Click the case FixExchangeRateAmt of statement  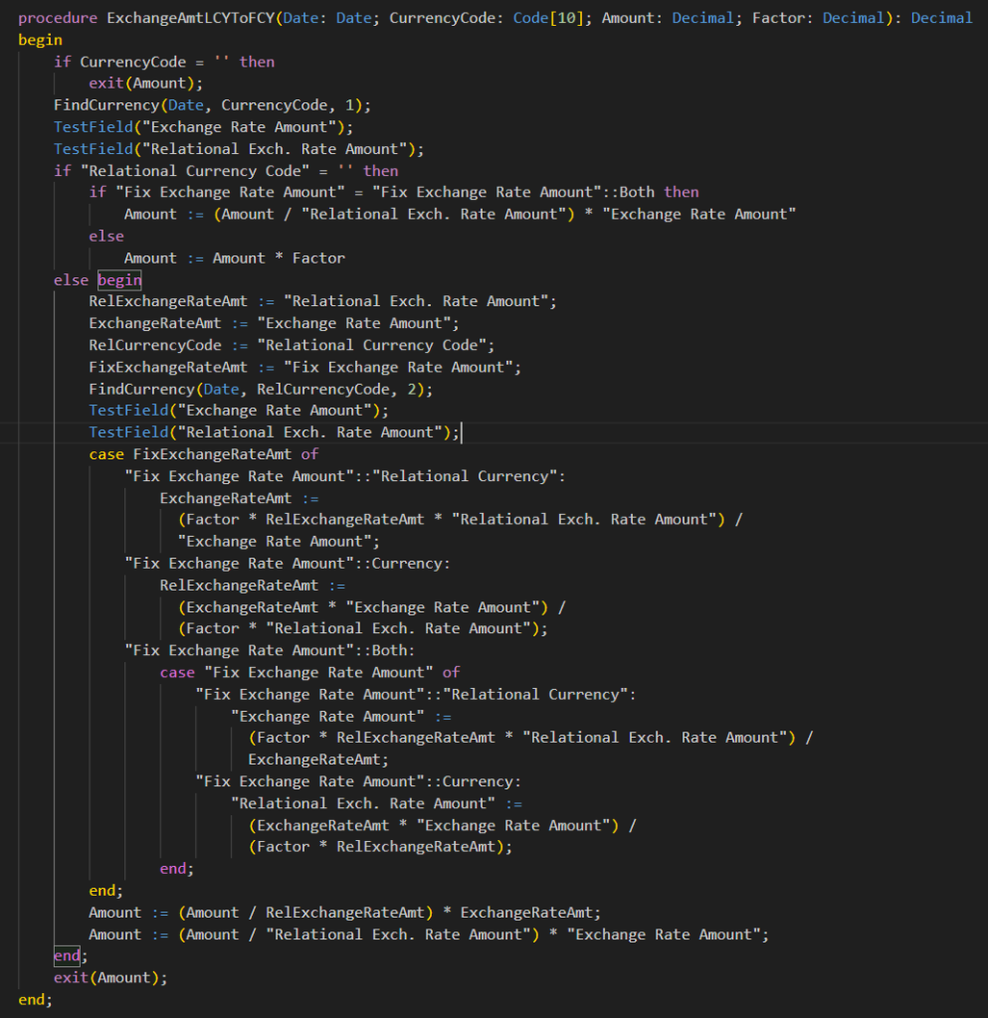[204, 454]
